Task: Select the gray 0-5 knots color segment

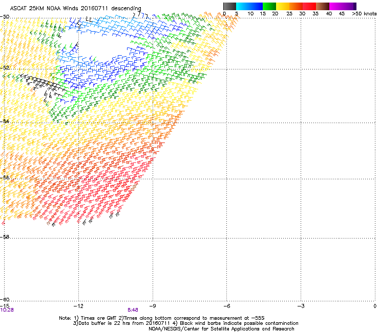Action: click(229, 6)
